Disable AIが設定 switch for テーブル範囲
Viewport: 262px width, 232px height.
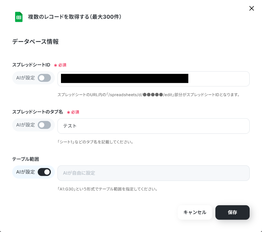(44, 172)
